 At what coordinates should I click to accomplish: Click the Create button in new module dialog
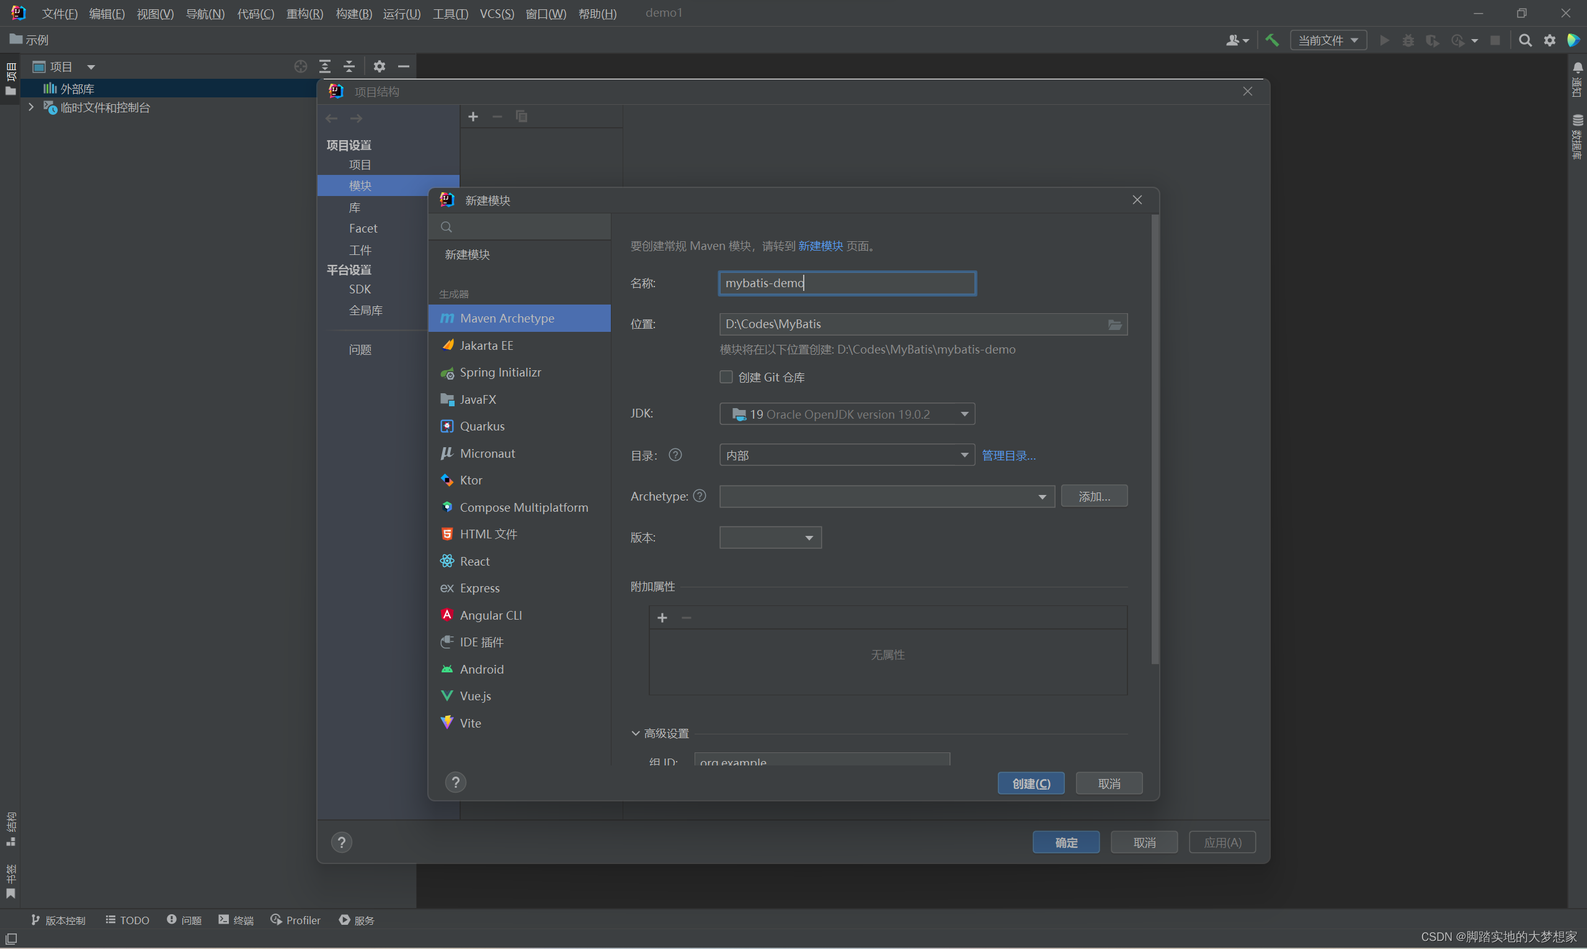click(x=1030, y=783)
